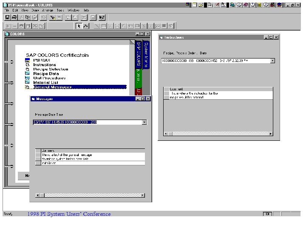
Task: Select the Arc drawing tool
Action: click(124, 26)
